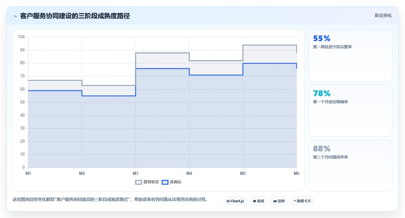
Task: Click the 0 y-axis tick label
Action: (x=24, y=168)
